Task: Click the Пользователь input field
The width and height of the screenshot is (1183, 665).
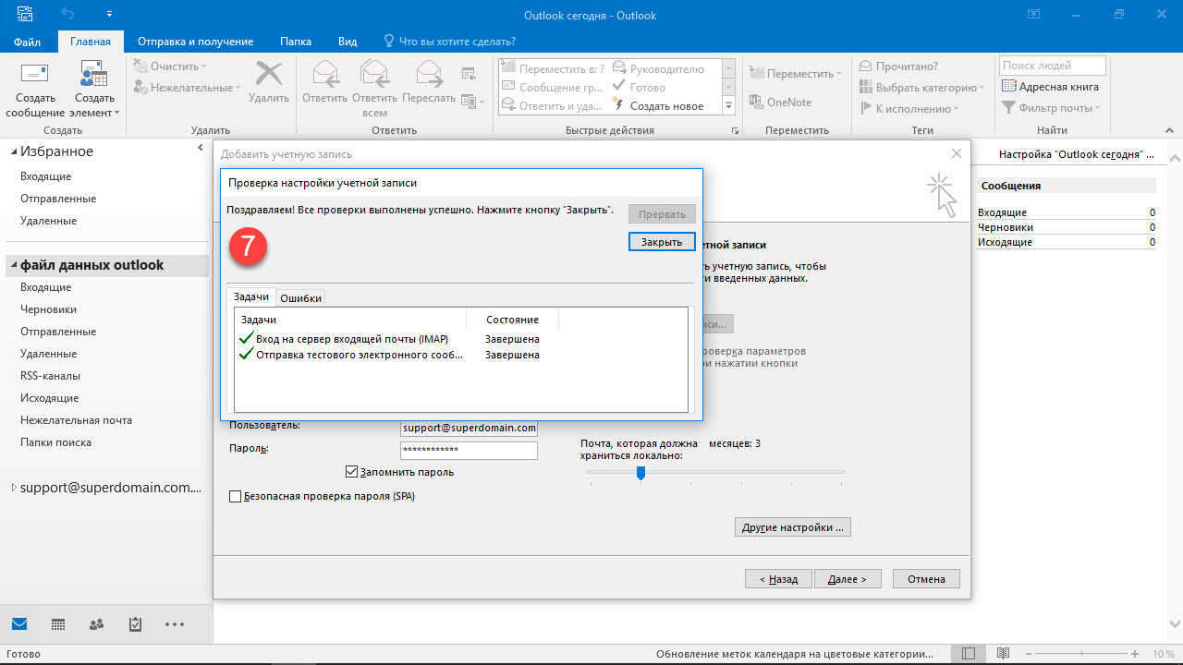Action: coord(469,429)
